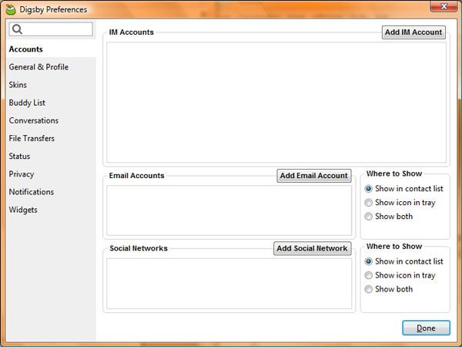Select social 'Show in contact list' option
This screenshot has height=347, width=462.
[x=403, y=261]
